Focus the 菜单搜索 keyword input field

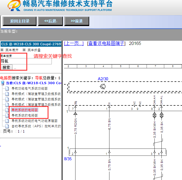click(26, 61)
